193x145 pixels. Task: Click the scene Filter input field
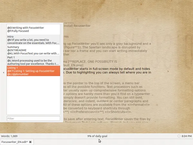point(33,119)
